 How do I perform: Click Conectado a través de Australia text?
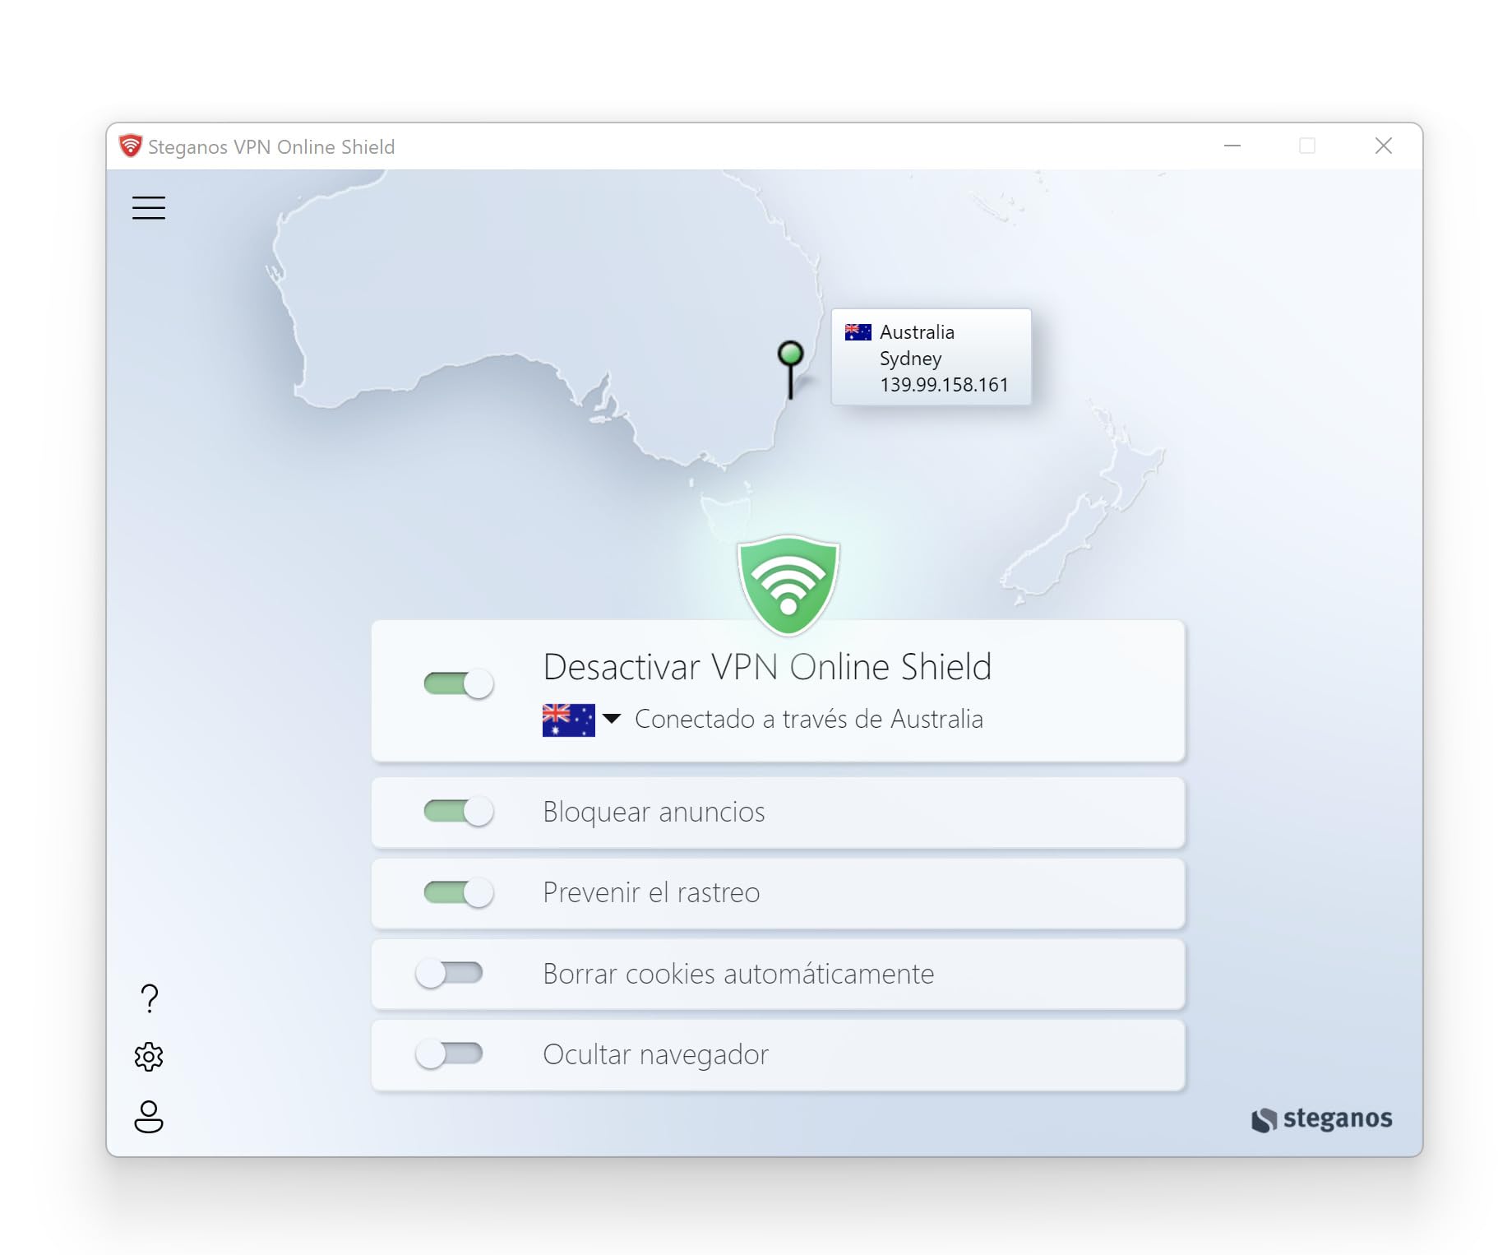pyautogui.click(x=809, y=720)
